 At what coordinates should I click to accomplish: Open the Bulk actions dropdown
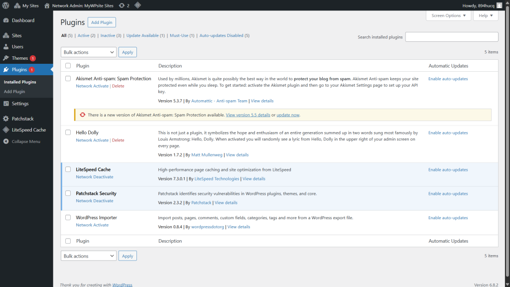(88, 52)
